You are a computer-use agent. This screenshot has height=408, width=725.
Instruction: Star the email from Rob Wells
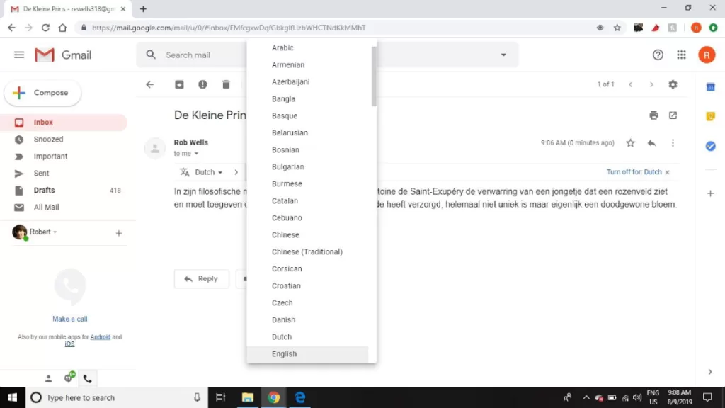click(630, 143)
